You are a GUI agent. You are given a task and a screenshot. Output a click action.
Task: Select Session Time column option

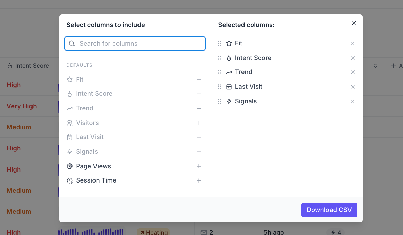96,180
